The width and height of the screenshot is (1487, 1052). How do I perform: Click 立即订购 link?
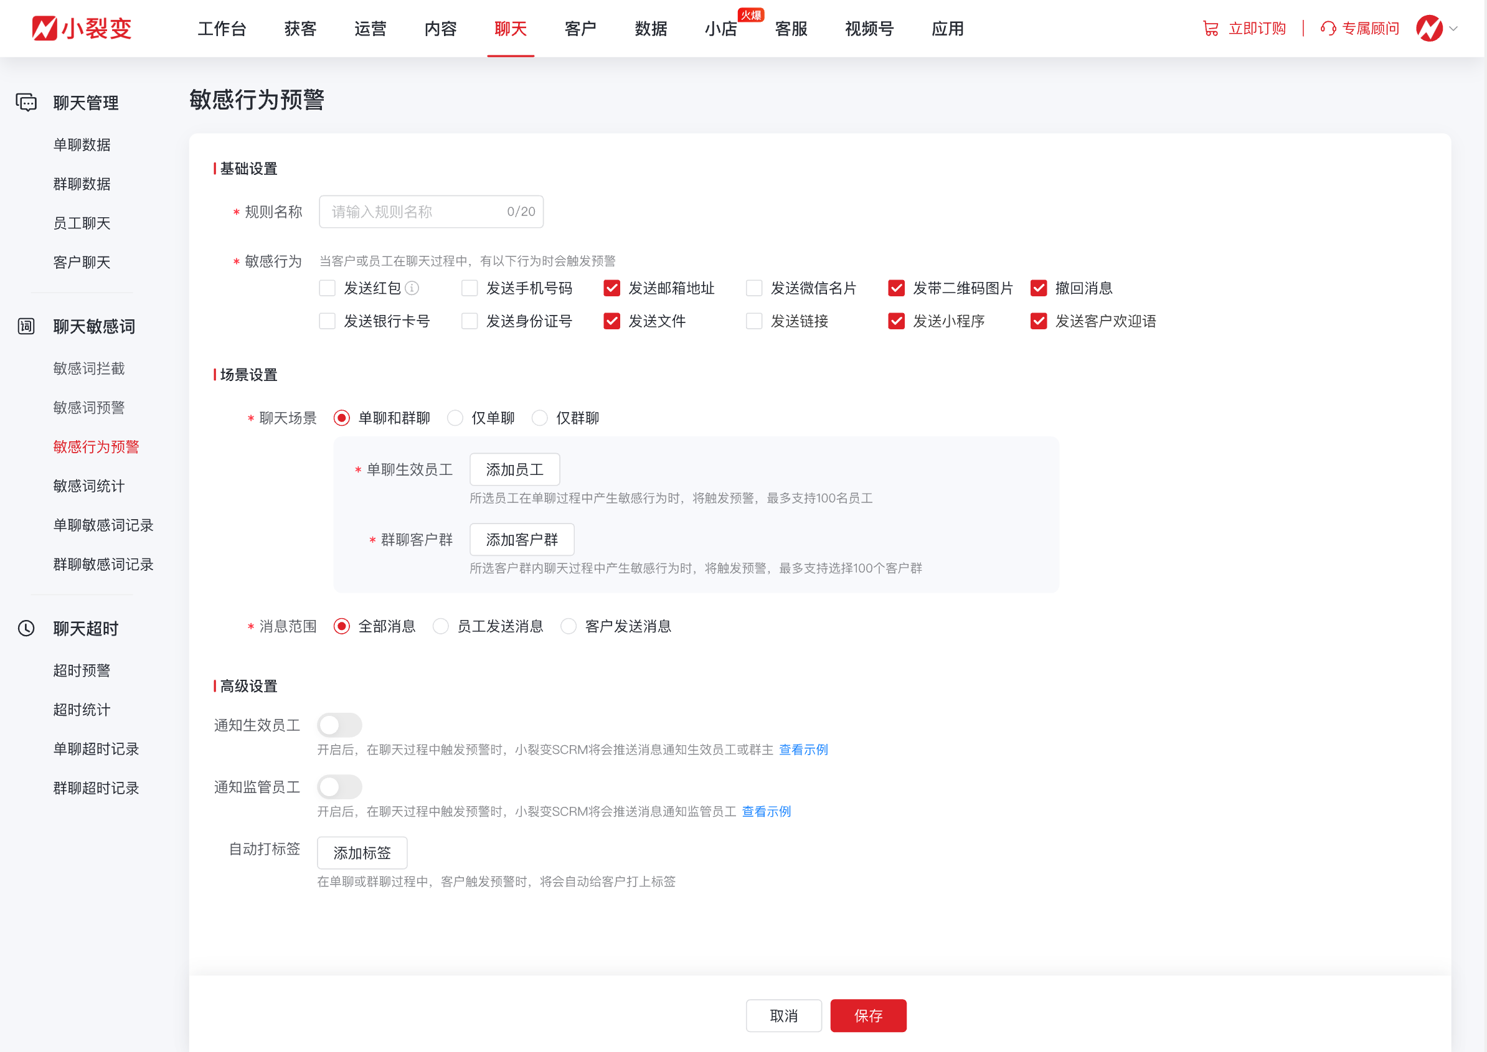point(1257,29)
